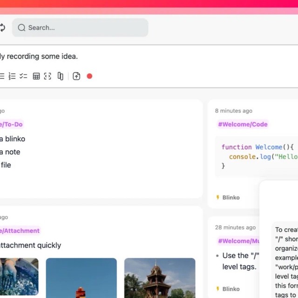Insert a table via toolbar
Image resolution: width=298 pixels, height=298 pixels.
tap(36, 76)
